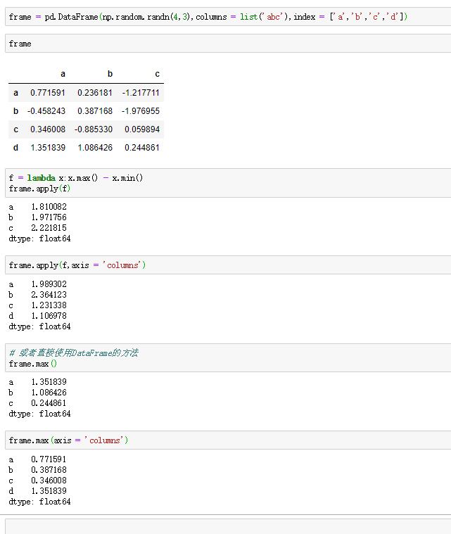Click column header 'b' in the DataFrame table

point(110,74)
